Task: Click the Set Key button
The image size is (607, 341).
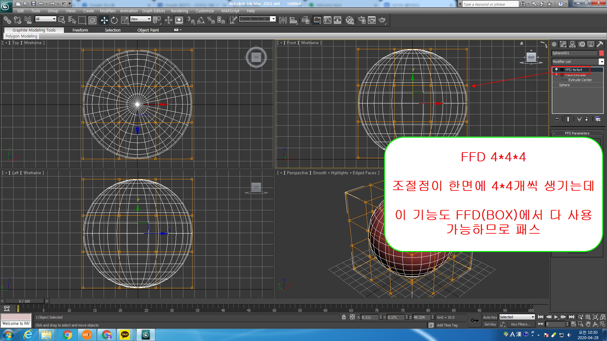Action: (x=490, y=324)
